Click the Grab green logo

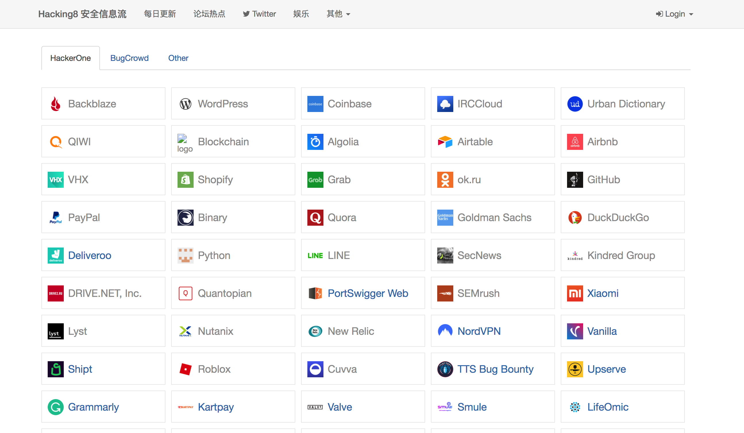[x=315, y=180]
